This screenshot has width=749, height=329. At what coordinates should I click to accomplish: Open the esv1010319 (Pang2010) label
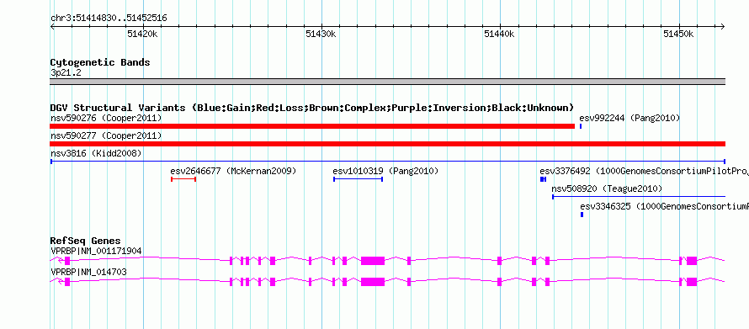point(385,171)
